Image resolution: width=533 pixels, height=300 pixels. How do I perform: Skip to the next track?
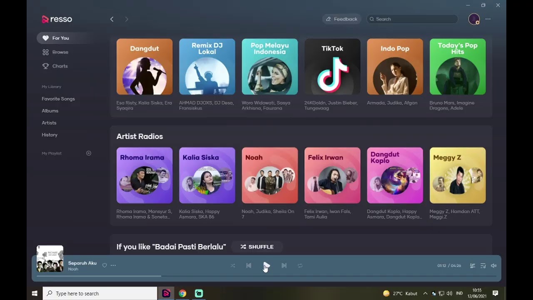[284, 265]
